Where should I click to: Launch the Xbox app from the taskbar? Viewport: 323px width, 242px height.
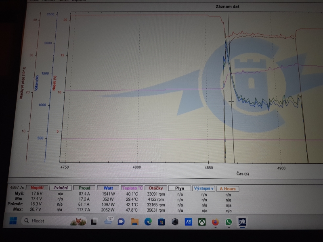pos(202,222)
